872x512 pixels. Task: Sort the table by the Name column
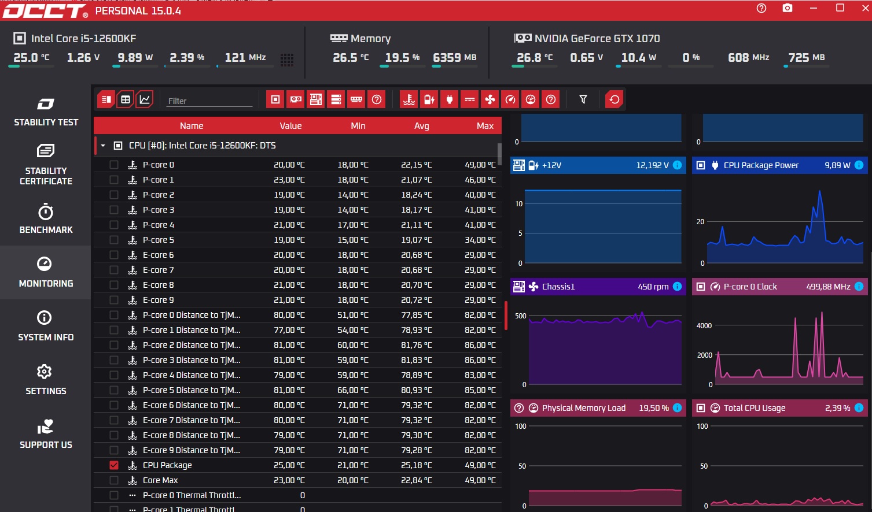click(192, 126)
